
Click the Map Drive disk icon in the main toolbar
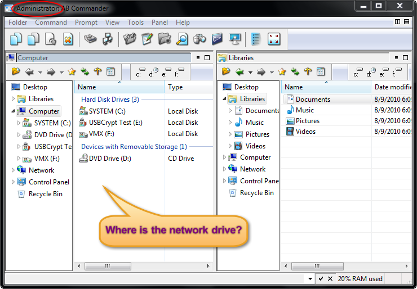(90, 39)
